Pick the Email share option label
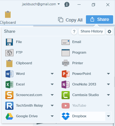115x126 pixels. pyautogui.click(x=77, y=42)
